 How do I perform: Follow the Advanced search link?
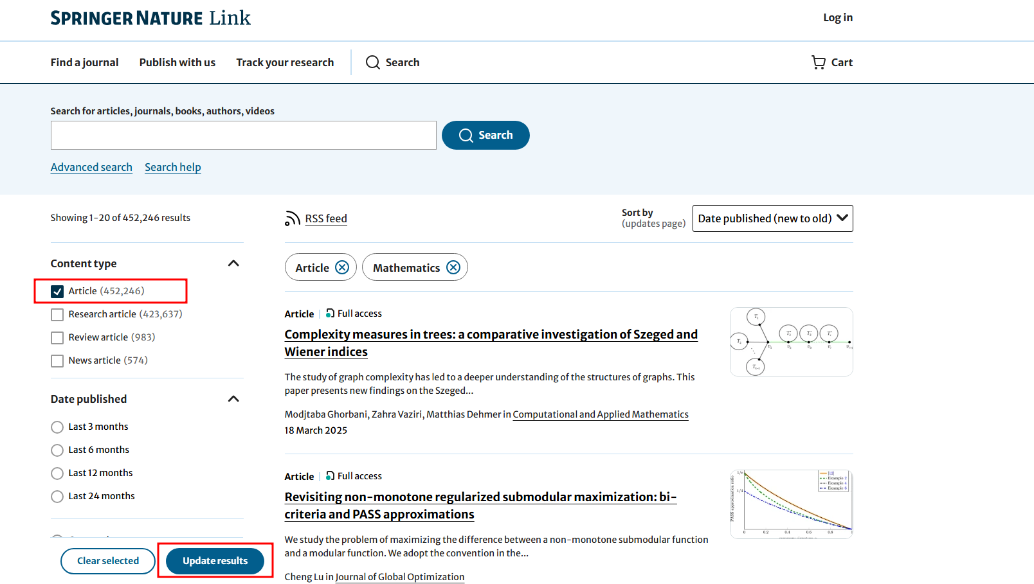91,167
